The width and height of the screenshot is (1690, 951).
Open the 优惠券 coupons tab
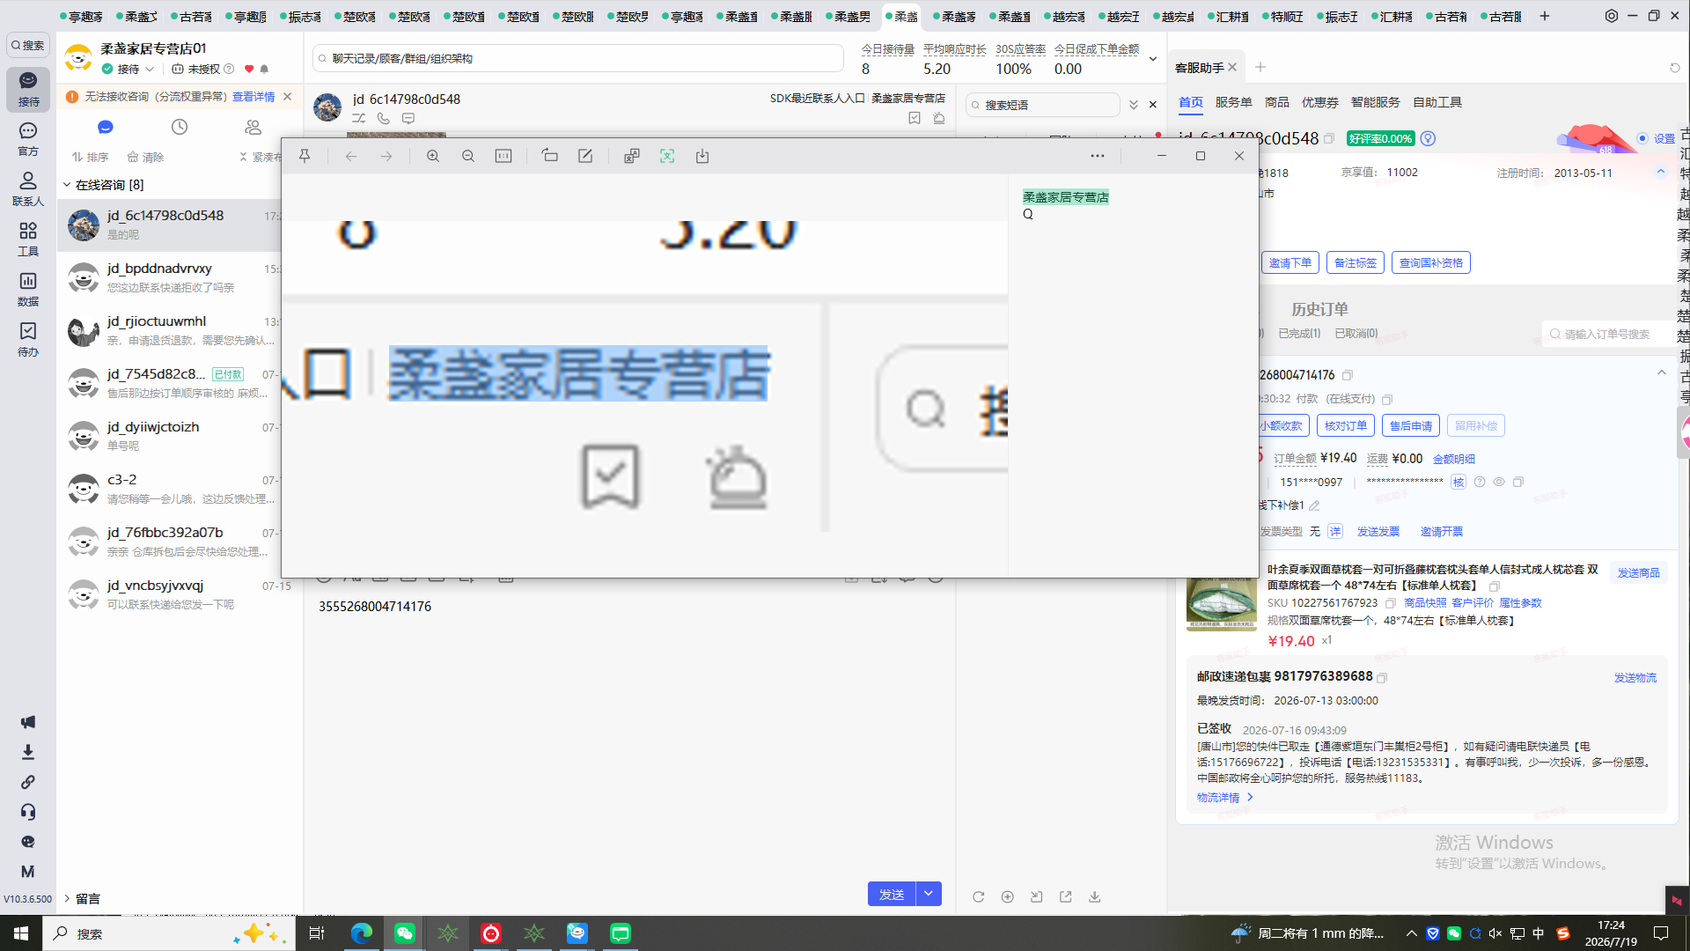pyautogui.click(x=1320, y=102)
